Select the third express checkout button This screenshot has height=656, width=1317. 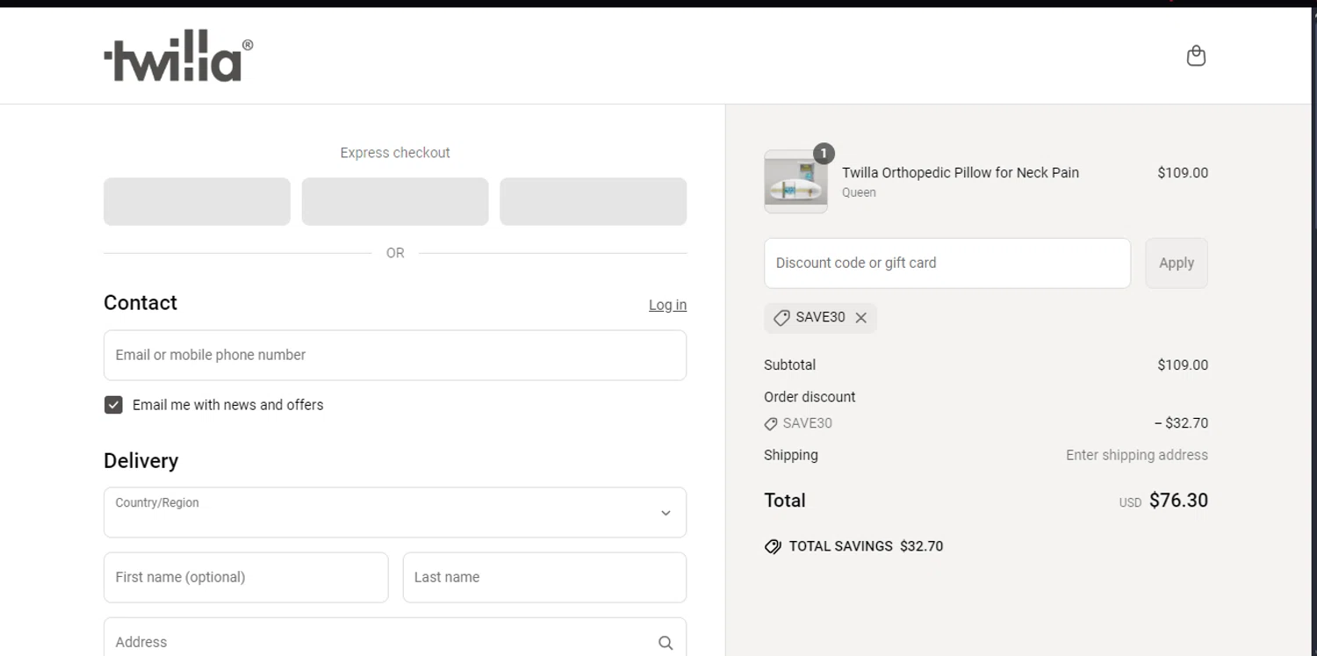tap(594, 202)
